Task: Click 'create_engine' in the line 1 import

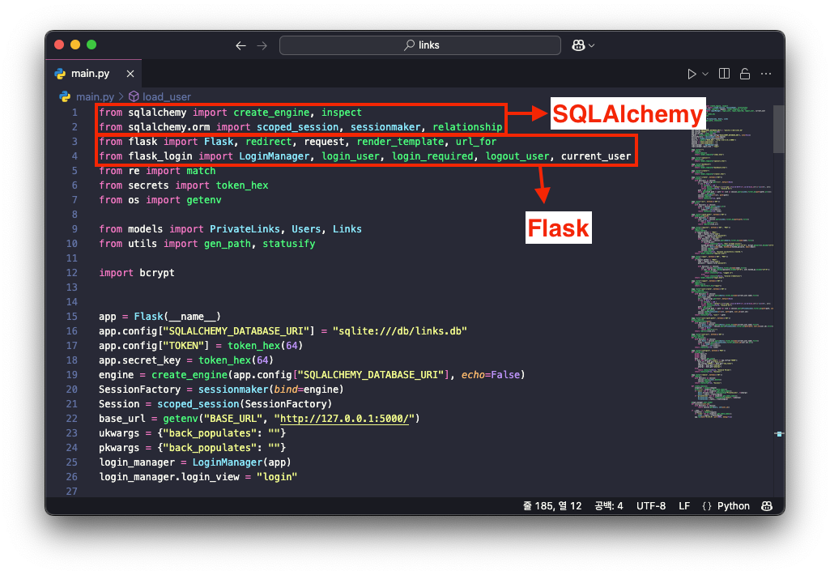Action: coord(271,113)
